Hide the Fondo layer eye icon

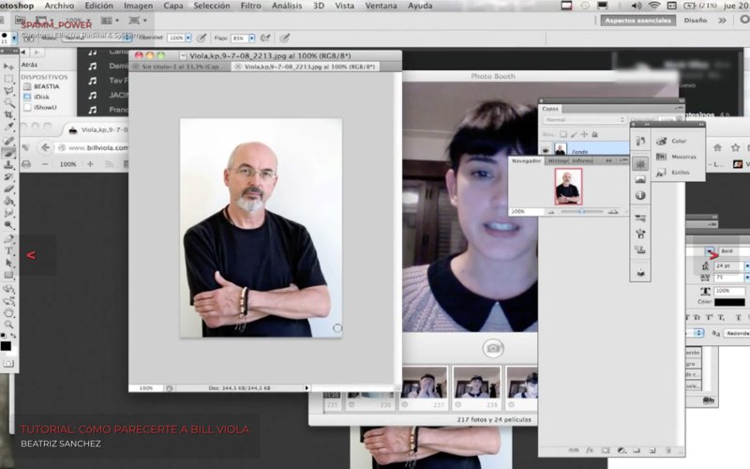click(546, 150)
